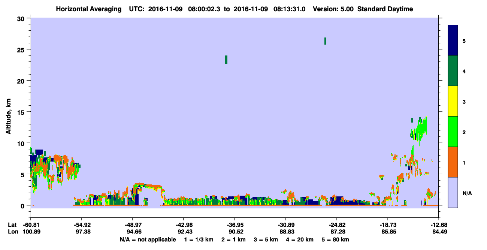Click the latitude value '-18.73'
The height and width of the screenshot is (250, 487).
coord(387,225)
